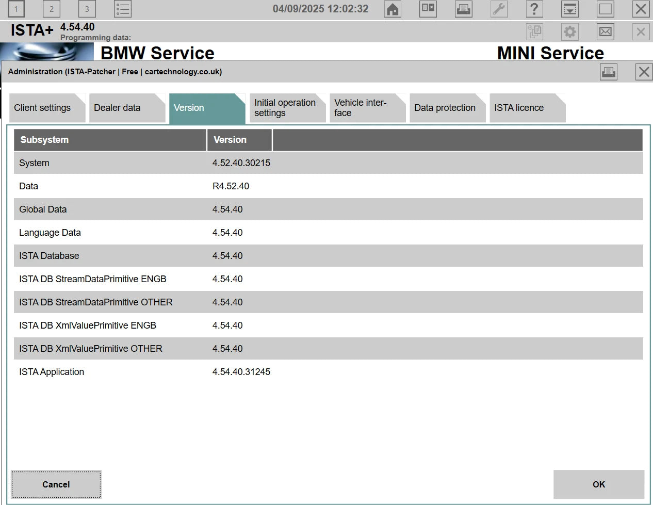Click the feedback envelope icon
653x505 pixels.
point(605,31)
